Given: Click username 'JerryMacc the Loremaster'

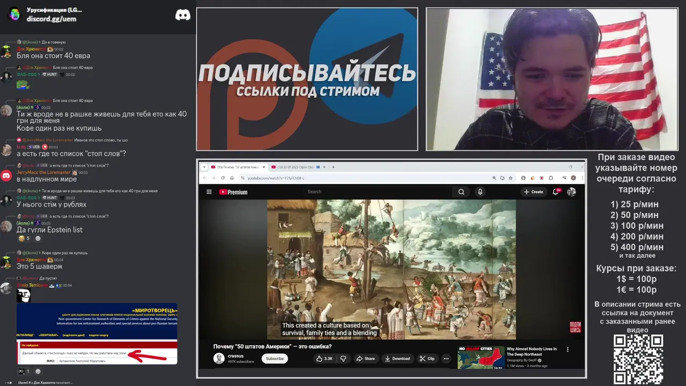Looking at the screenshot, I should coord(43,172).
